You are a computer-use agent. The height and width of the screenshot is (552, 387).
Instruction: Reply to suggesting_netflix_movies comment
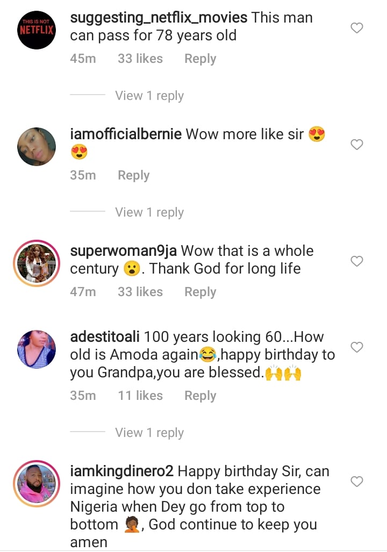click(x=200, y=59)
